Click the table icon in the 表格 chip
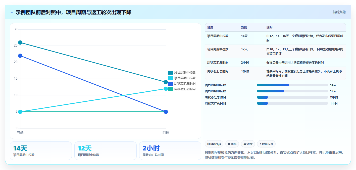The image size is (356, 170). click(x=229, y=144)
